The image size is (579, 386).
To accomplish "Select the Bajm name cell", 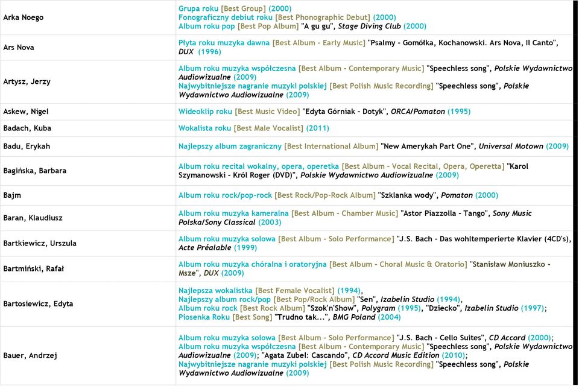I will [x=88, y=195].
